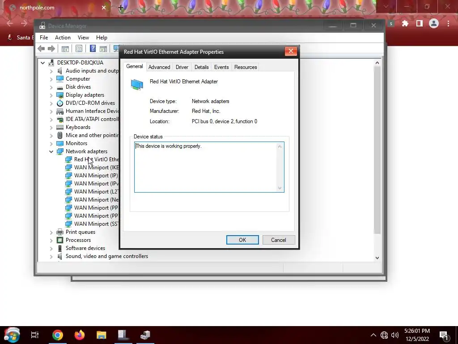Viewport: 458px width, 344px height.
Task: Select the General tab
Action: (x=135, y=66)
